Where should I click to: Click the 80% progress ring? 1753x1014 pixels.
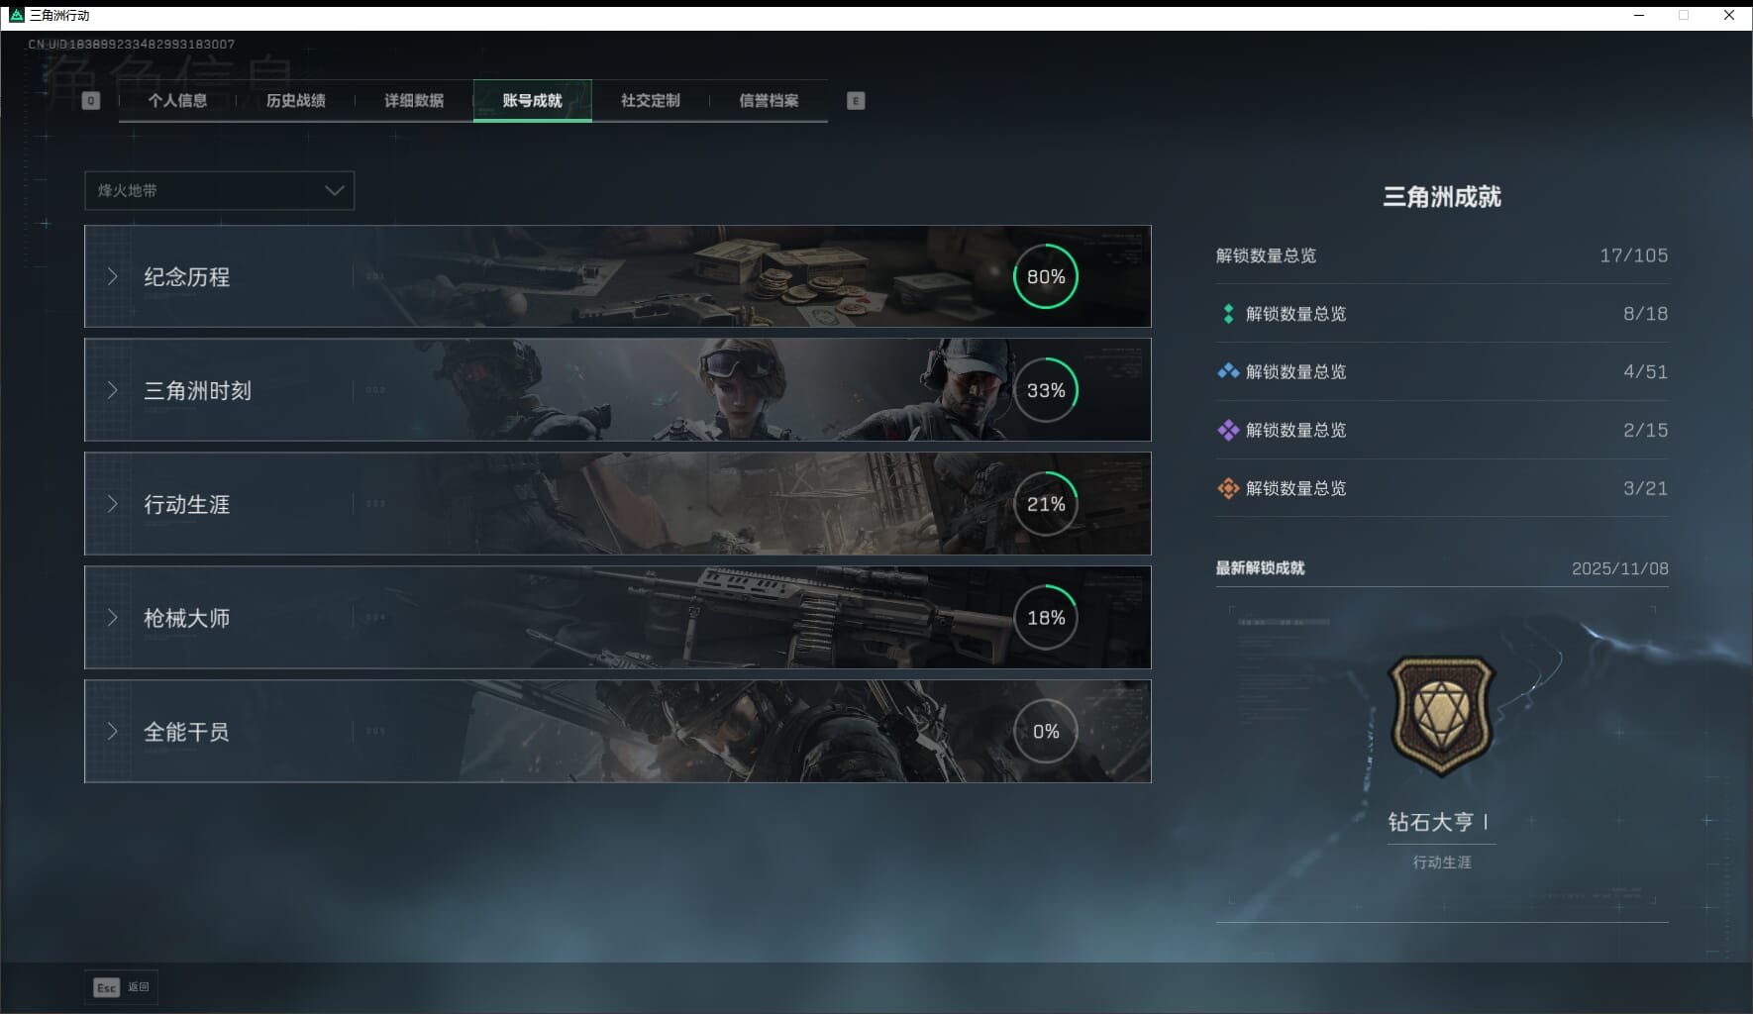click(x=1045, y=276)
